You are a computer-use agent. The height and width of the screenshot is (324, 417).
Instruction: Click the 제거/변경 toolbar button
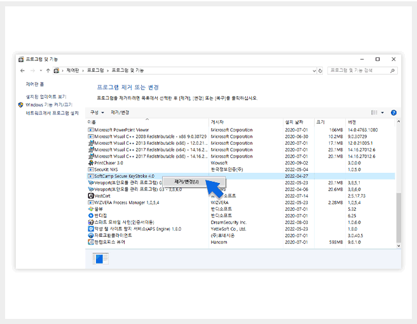pyautogui.click(x=120, y=112)
